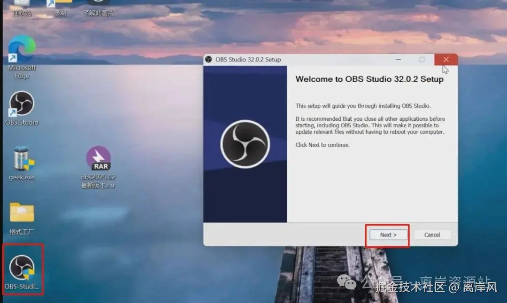Select the 格式工厂 folder on desktop

click(22, 219)
